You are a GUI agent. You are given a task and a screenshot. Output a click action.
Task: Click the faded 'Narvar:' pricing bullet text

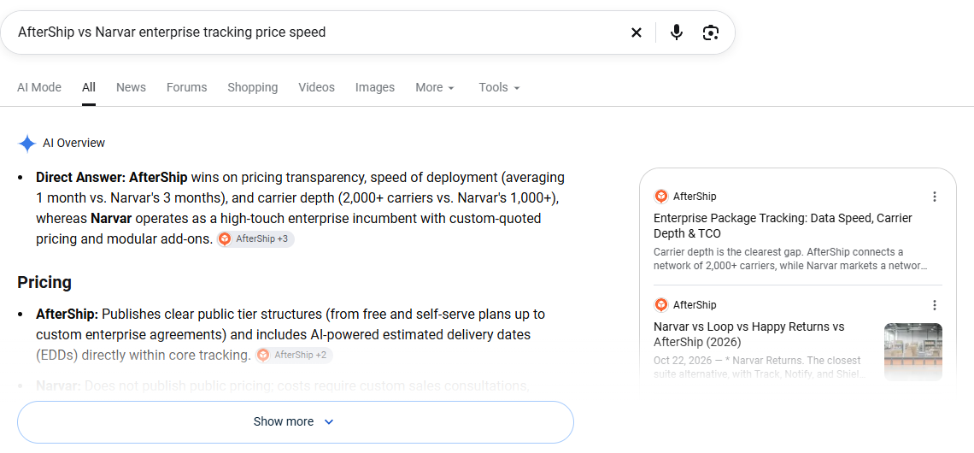click(283, 385)
